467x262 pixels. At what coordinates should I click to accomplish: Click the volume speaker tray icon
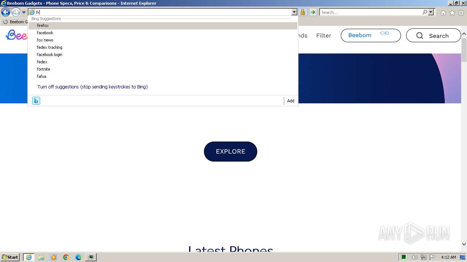tap(414, 257)
